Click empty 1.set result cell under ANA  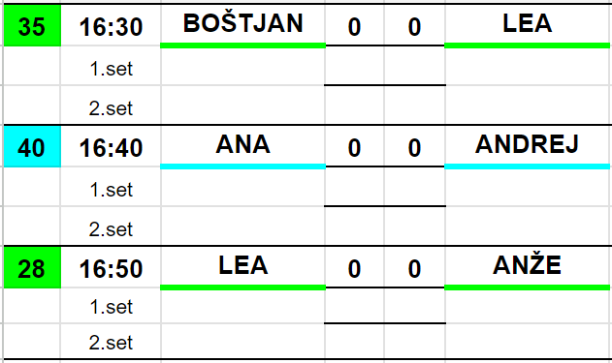click(x=242, y=188)
